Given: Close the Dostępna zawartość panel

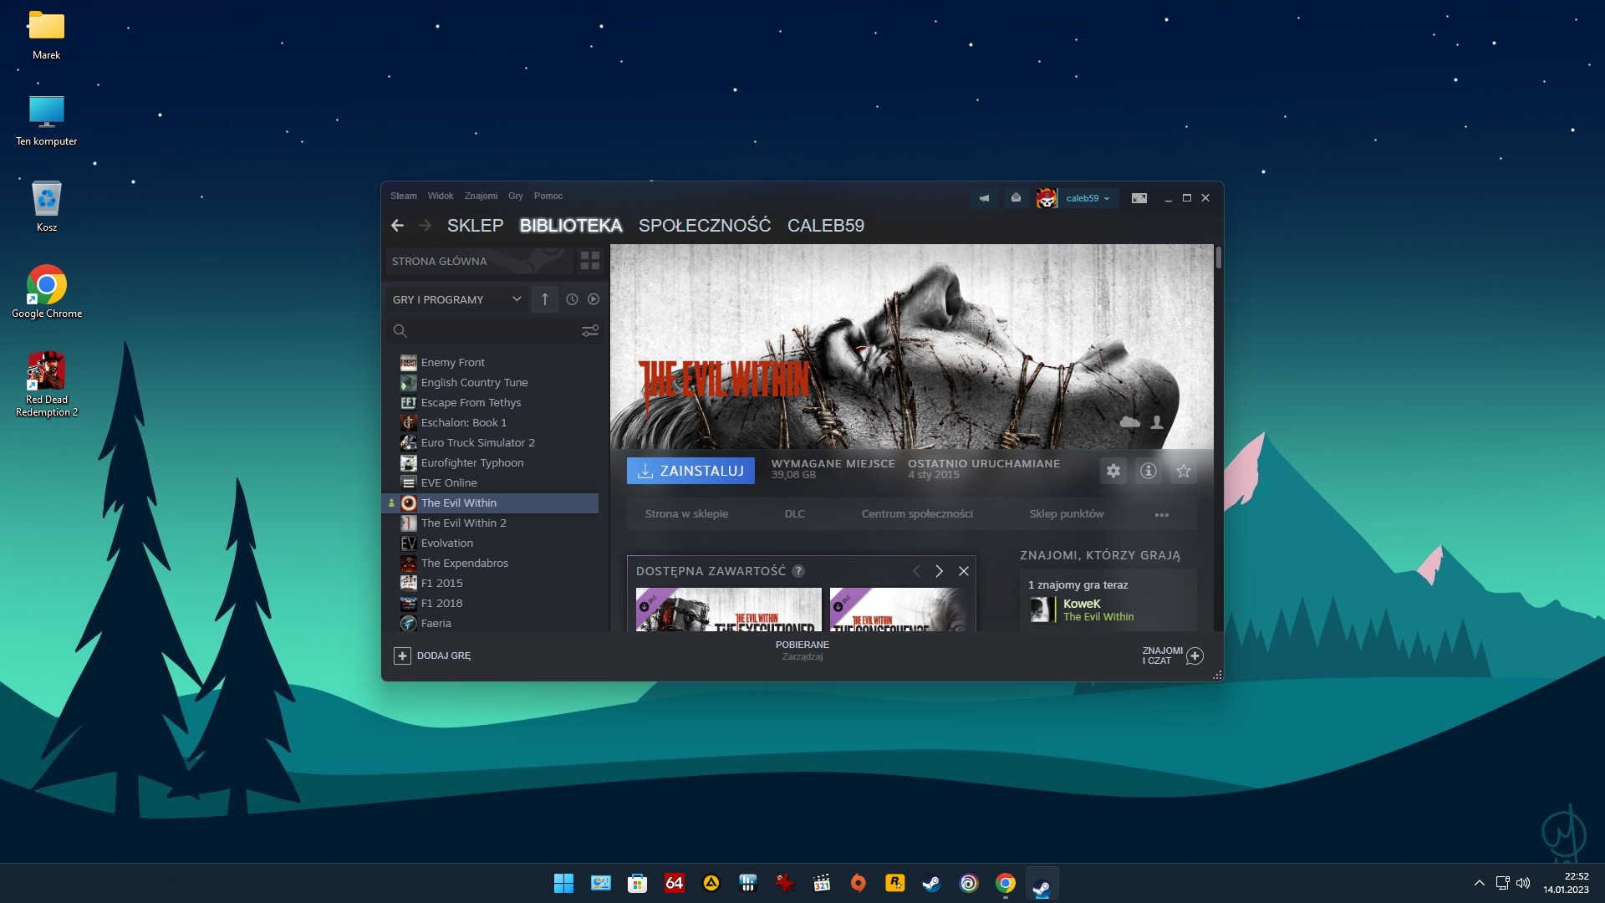Looking at the screenshot, I should coord(964,571).
